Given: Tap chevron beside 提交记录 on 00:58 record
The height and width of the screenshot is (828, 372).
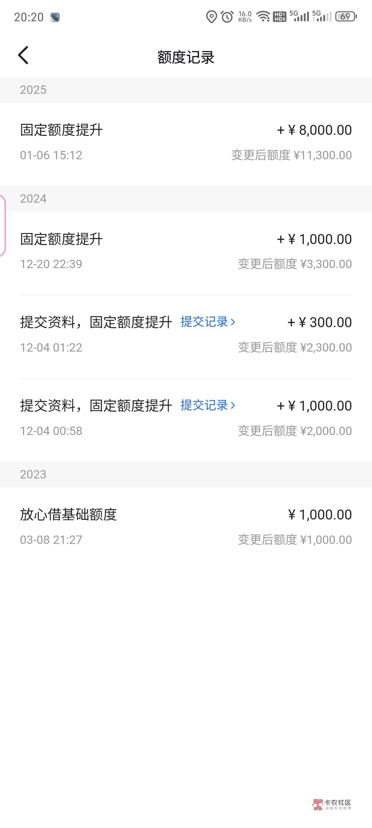Looking at the screenshot, I should (x=233, y=406).
